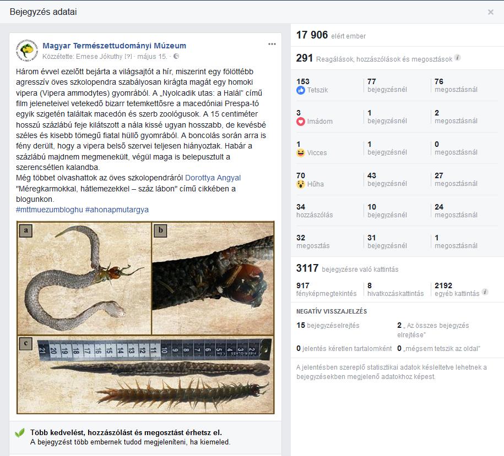Screen dimensions: 504x456
Task: Click the boost suggestion Több kedvelést headline
Action: (x=126, y=432)
